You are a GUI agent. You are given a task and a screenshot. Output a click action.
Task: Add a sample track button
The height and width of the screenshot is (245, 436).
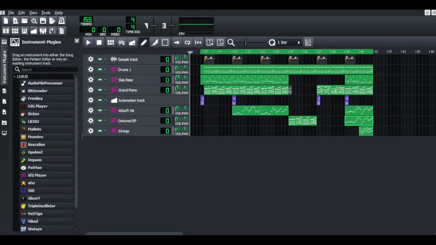122,43
